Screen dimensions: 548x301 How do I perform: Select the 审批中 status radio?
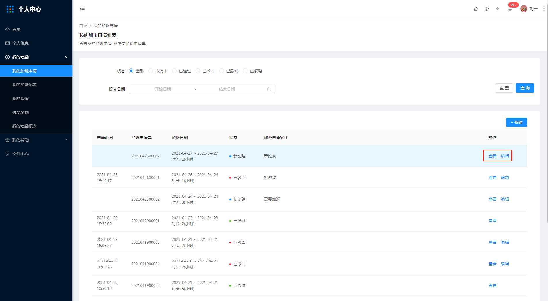[151, 71]
